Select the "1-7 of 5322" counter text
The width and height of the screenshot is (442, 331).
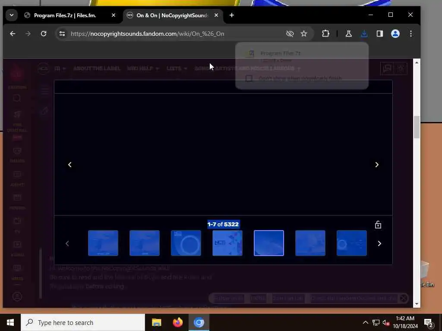pos(223,224)
